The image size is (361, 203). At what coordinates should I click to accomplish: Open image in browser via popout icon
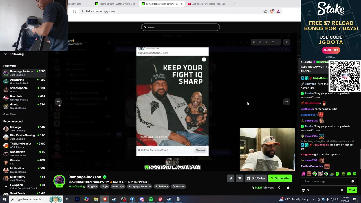pos(272,42)
